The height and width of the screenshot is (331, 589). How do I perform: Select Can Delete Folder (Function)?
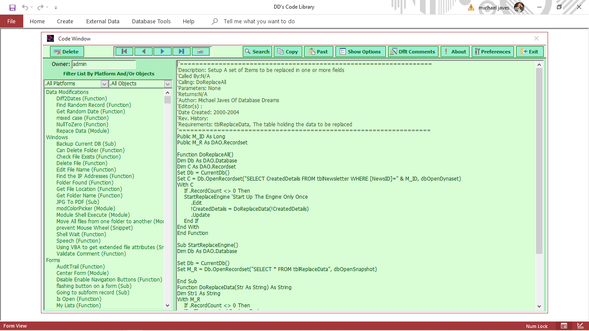pos(91,150)
